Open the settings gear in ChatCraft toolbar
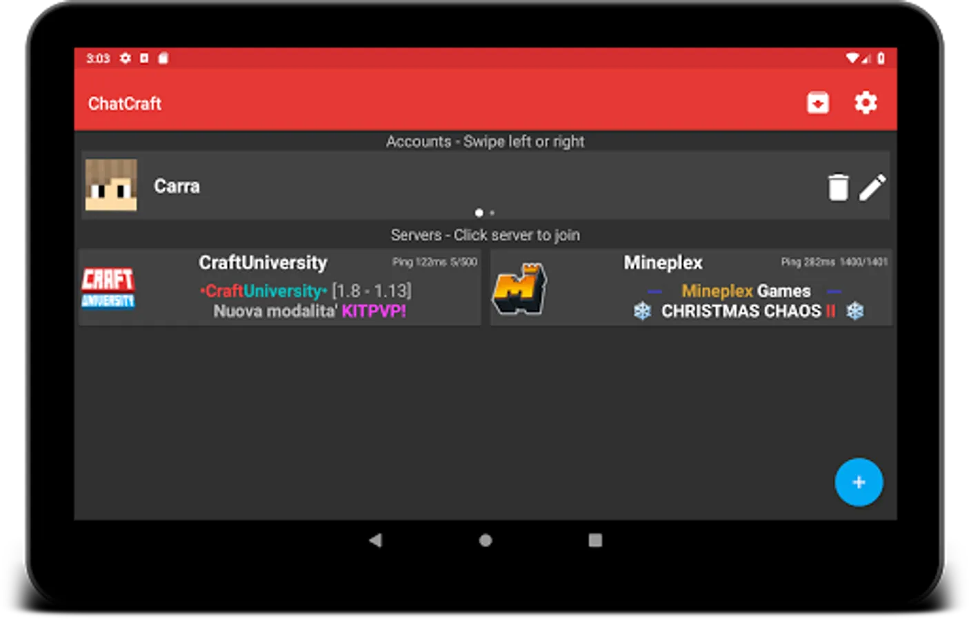The width and height of the screenshot is (969, 620). tap(866, 103)
